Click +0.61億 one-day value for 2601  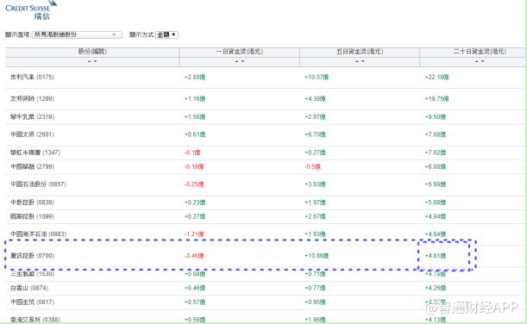tap(195, 134)
